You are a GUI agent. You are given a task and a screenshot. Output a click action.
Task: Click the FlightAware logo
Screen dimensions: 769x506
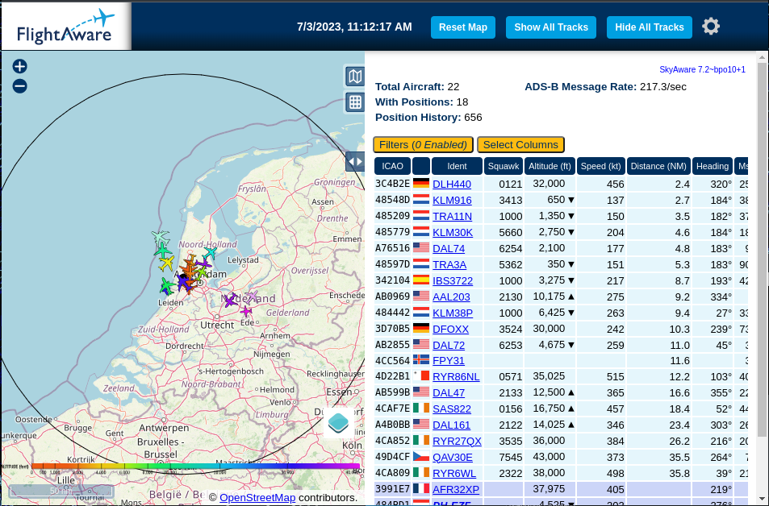[x=66, y=26]
